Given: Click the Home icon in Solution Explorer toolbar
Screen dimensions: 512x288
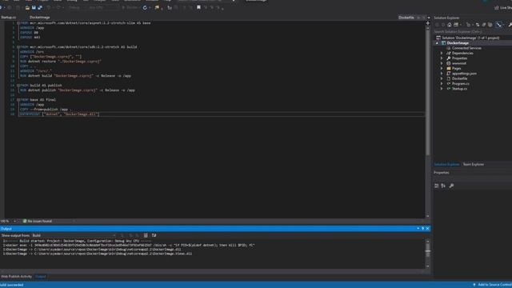Looking at the screenshot, I should click(450, 25).
